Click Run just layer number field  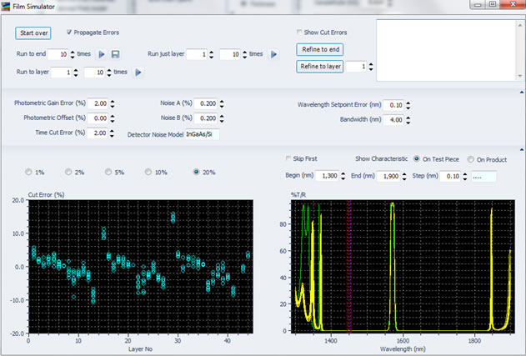[198, 54]
